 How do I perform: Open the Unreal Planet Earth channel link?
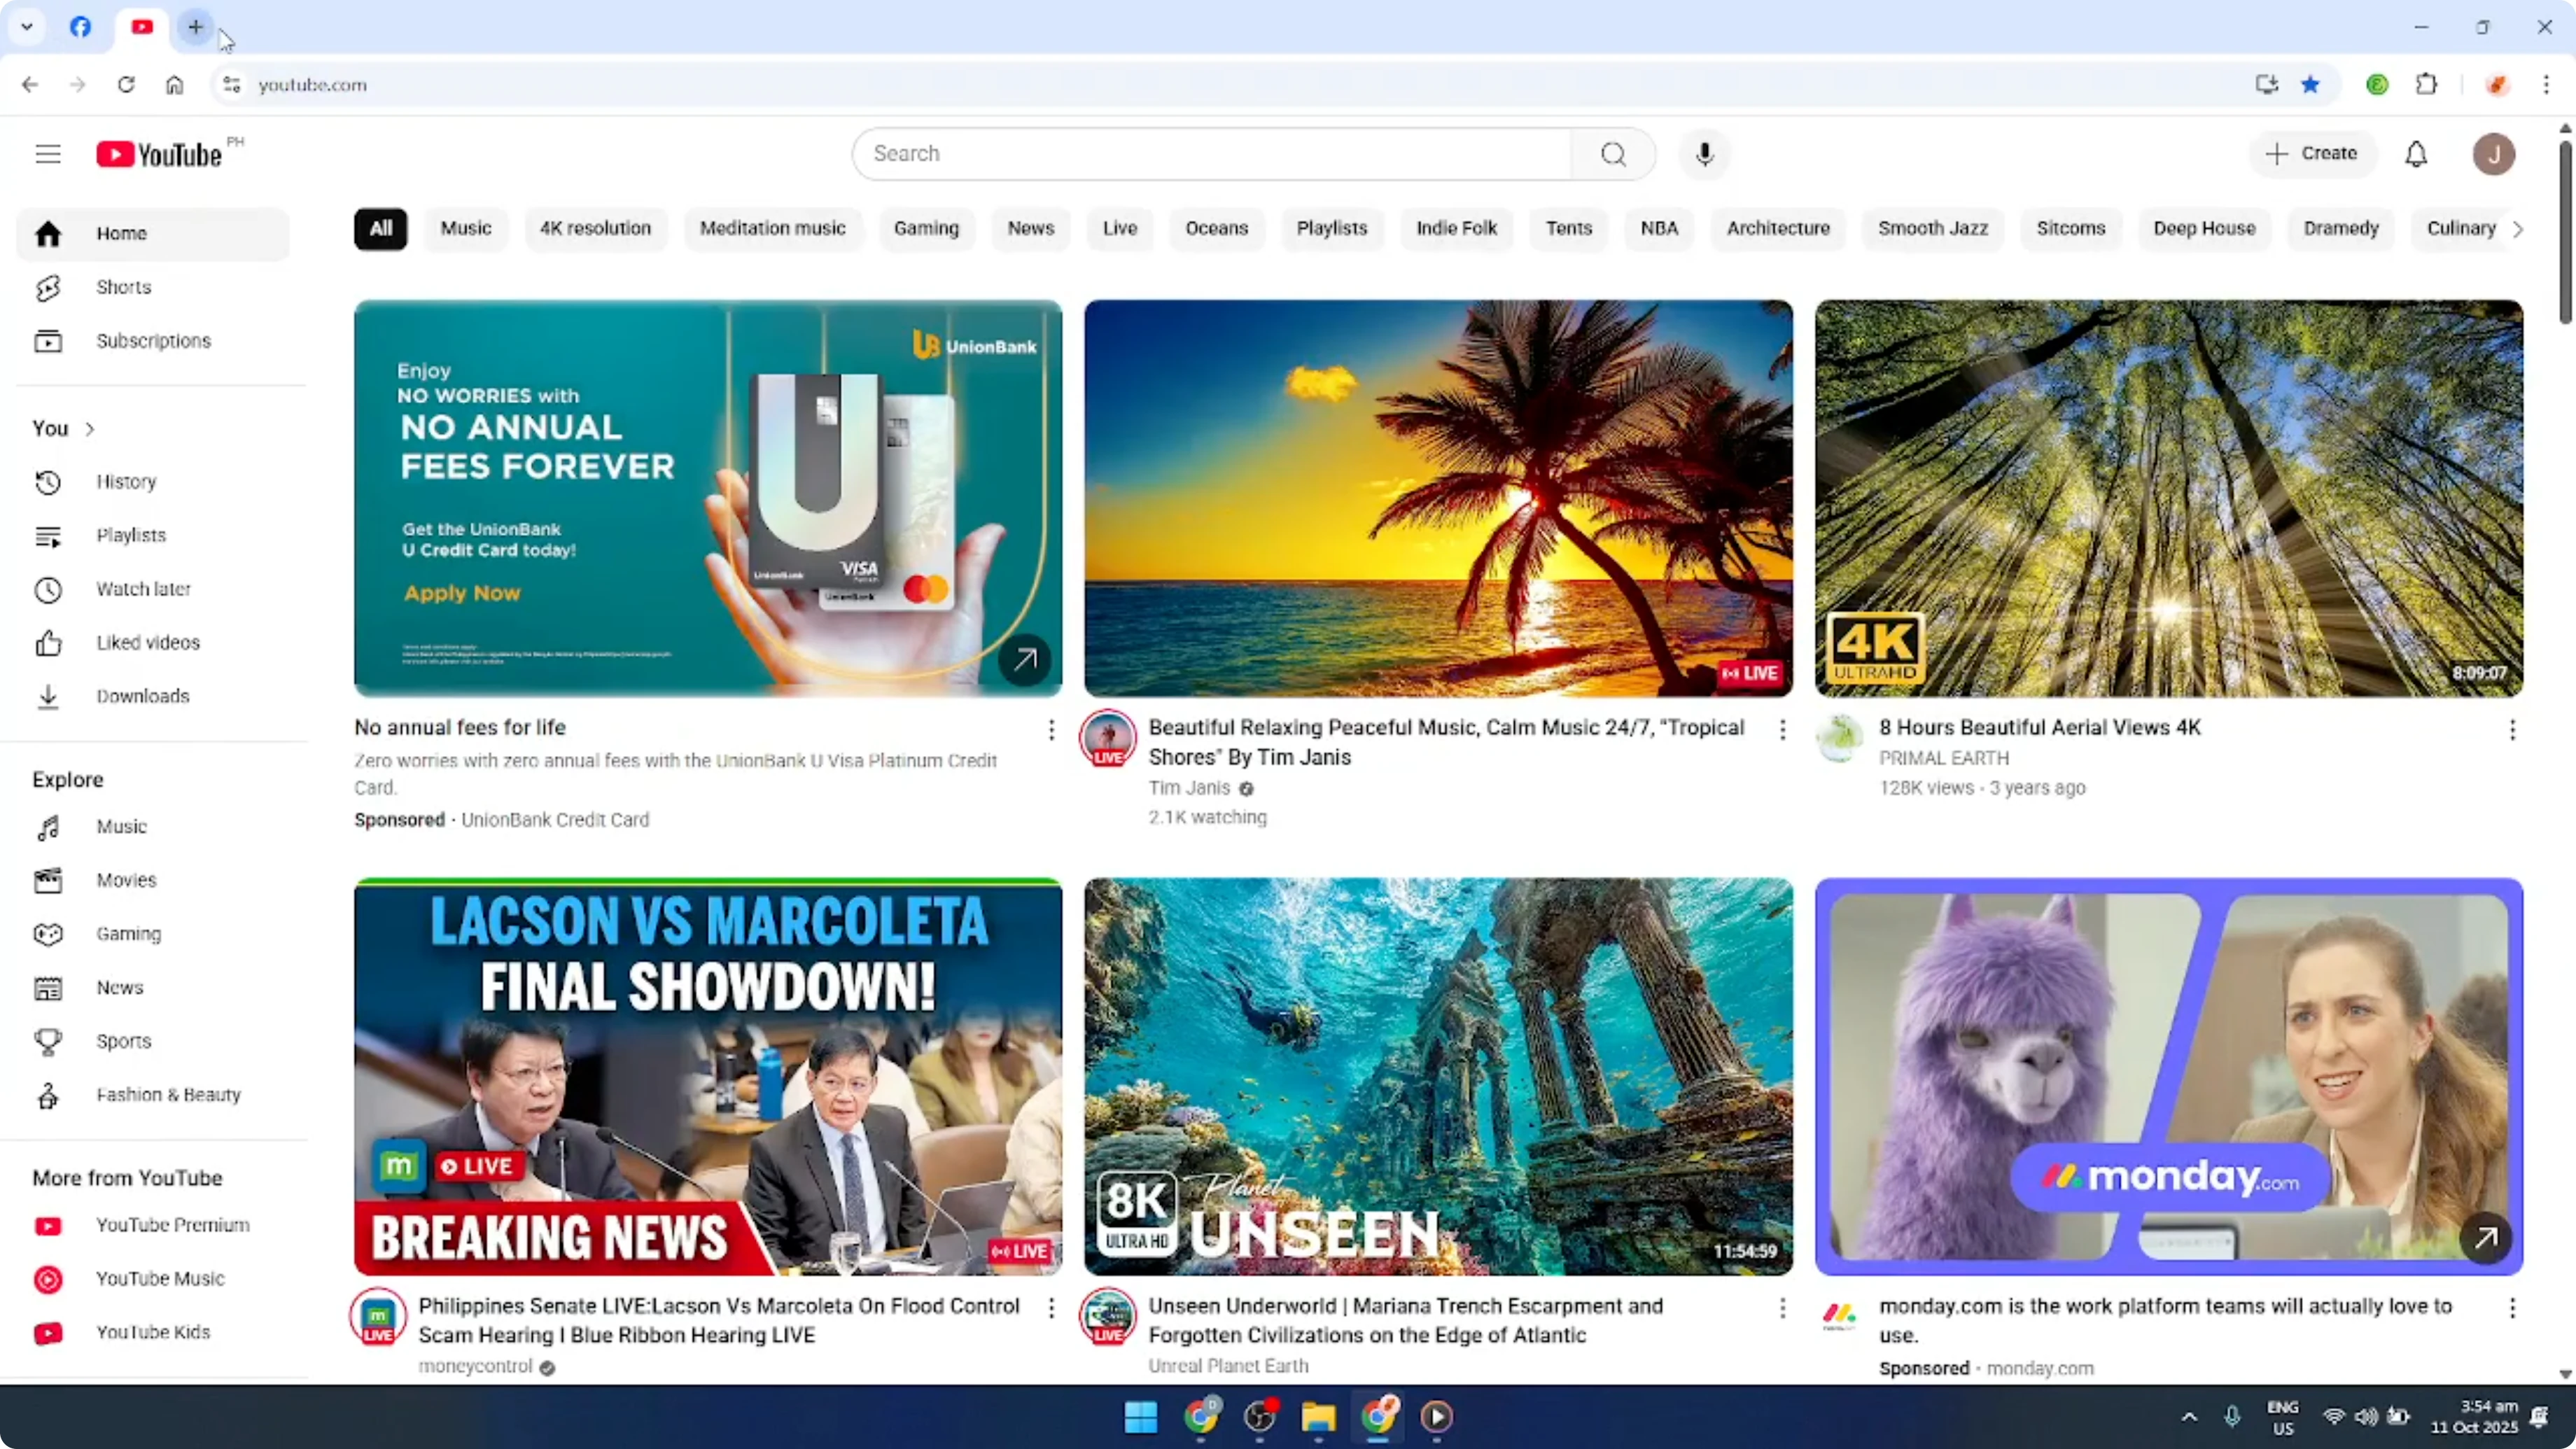[x=1228, y=1366]
